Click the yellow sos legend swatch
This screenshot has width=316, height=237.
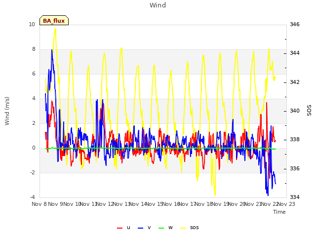[x=183, y=228]
